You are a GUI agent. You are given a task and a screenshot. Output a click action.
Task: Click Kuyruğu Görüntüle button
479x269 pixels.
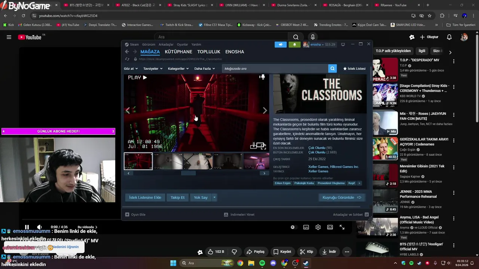[342, 197]
